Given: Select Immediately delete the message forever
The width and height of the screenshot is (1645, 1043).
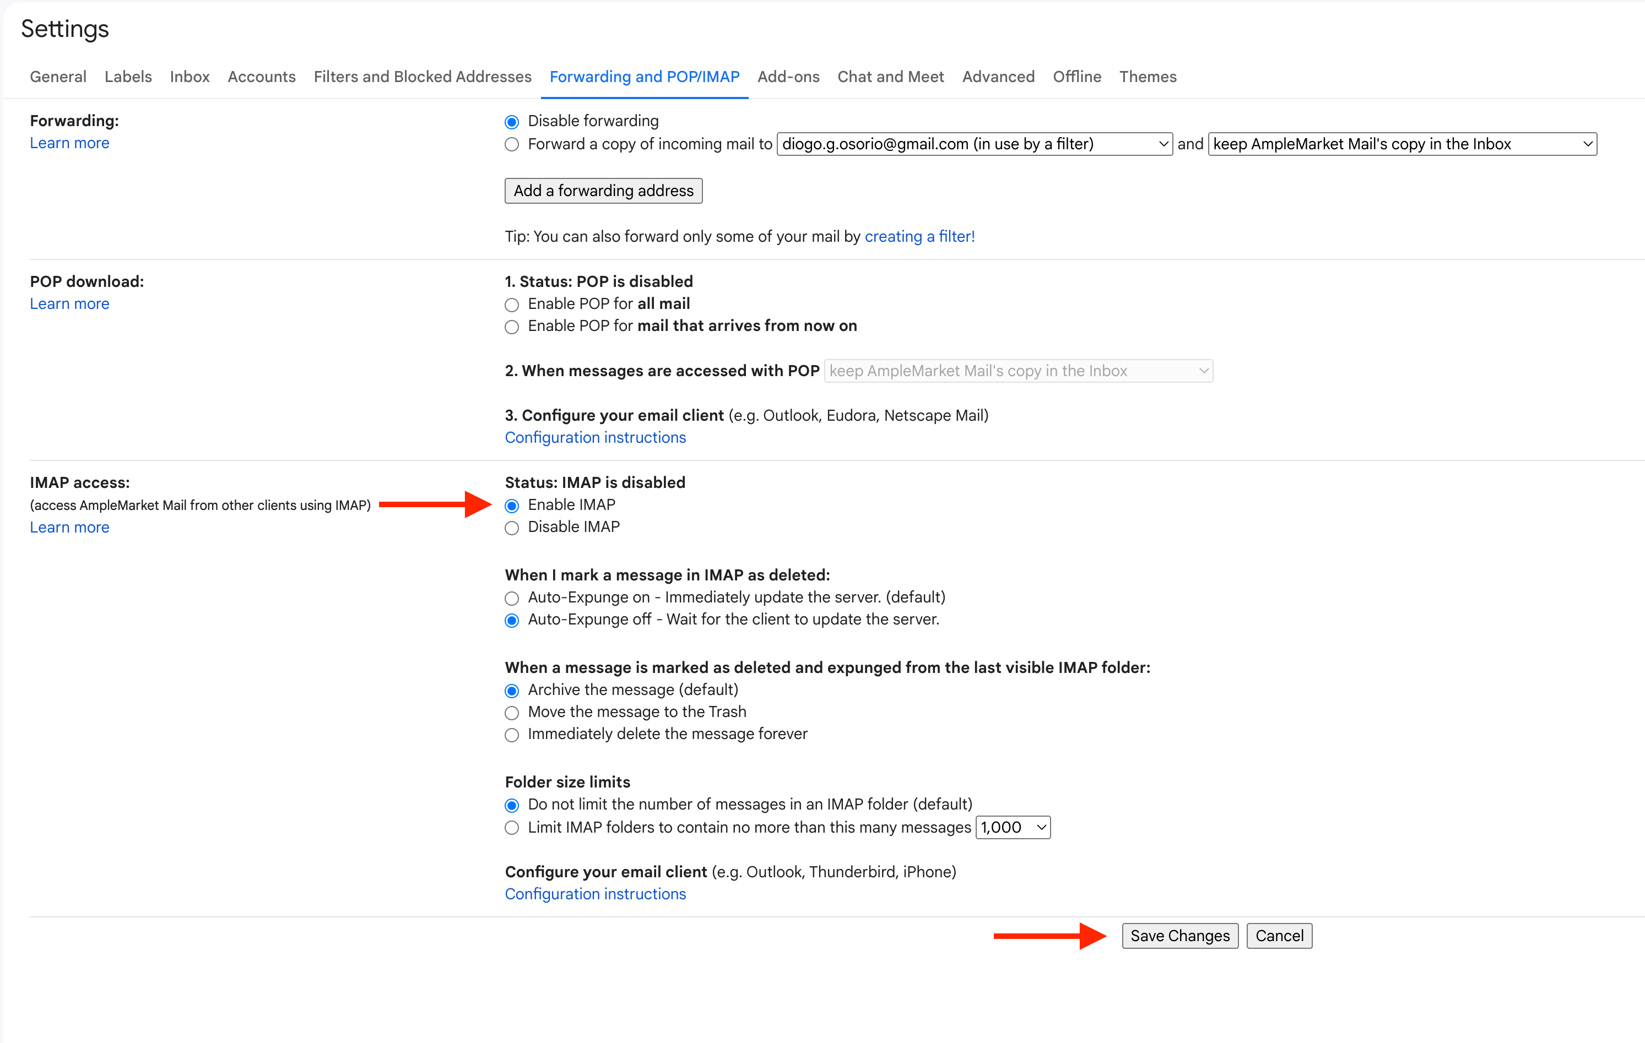Looking at the screenshot, I should (512, 735).
